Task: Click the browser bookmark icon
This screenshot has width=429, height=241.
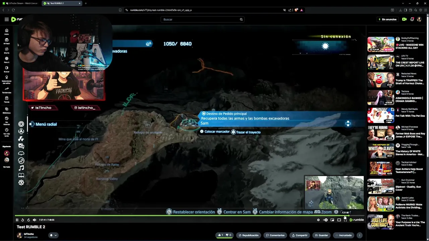Action: pyautogui.click(x=120, y=10)
